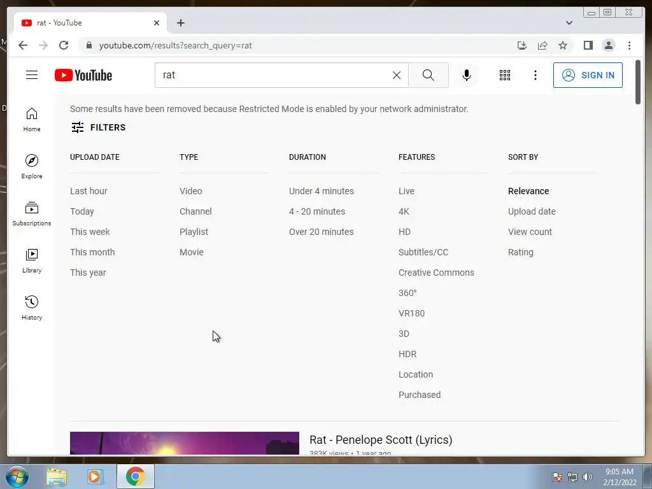Close the rat - YouTube tab

click(x=157, y=23)
